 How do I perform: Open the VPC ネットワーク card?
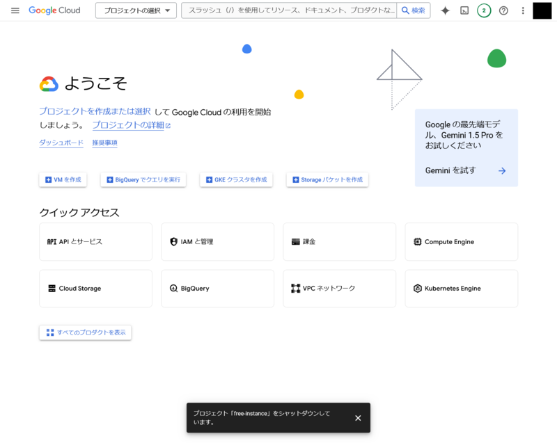point(339,289)
